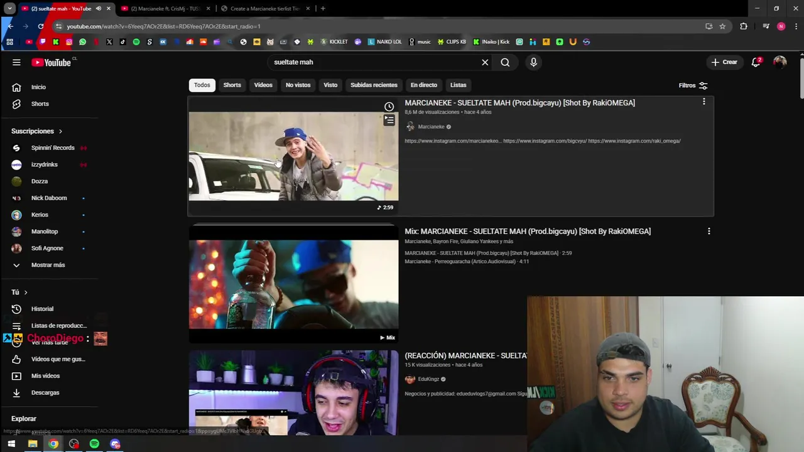The width and height of the screenshot is (804, 452).
Task: Open the EduKingz reaction video thumbnail
Action: (x=293, y=393)
